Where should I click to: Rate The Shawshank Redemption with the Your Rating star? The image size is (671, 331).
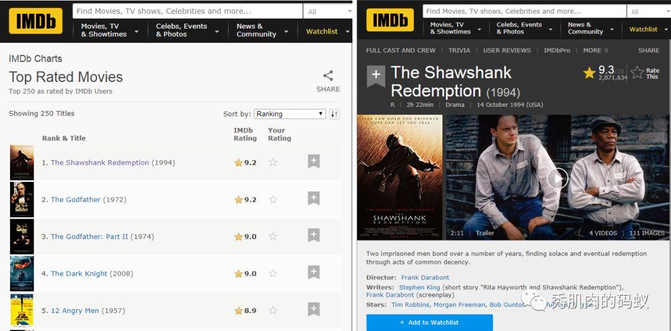tap(273, 162)
